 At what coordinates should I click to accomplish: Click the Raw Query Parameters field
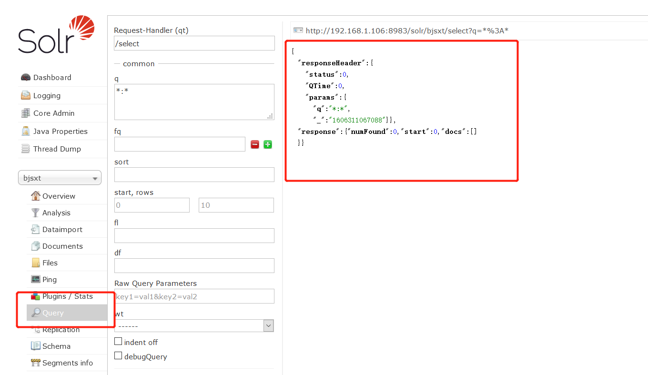(x=194, y=296)
